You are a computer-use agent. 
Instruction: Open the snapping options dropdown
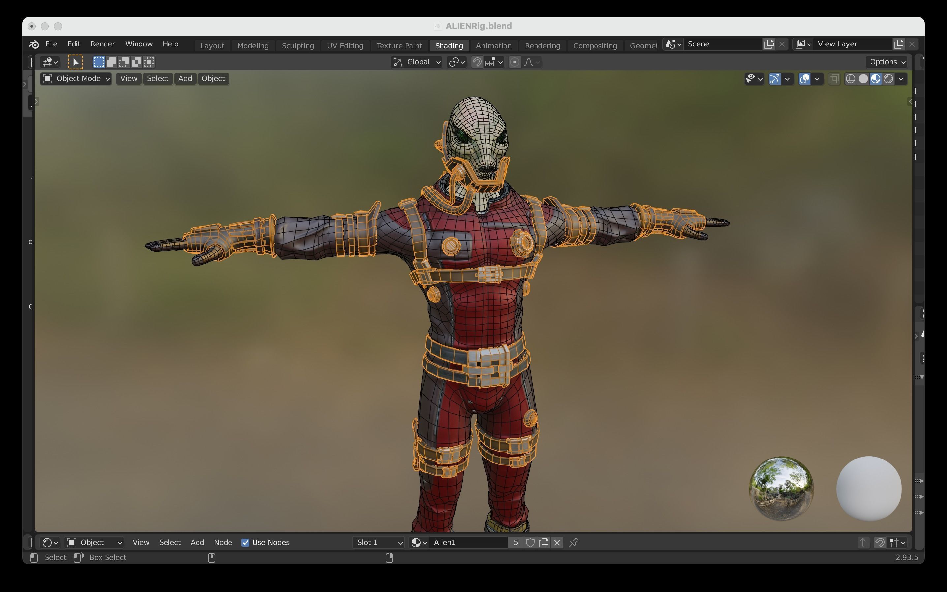pos(494,62)
